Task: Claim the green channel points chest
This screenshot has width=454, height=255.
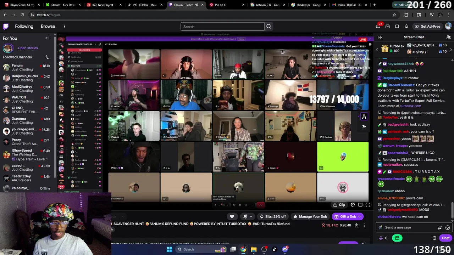Action: [x=397, y=238]
